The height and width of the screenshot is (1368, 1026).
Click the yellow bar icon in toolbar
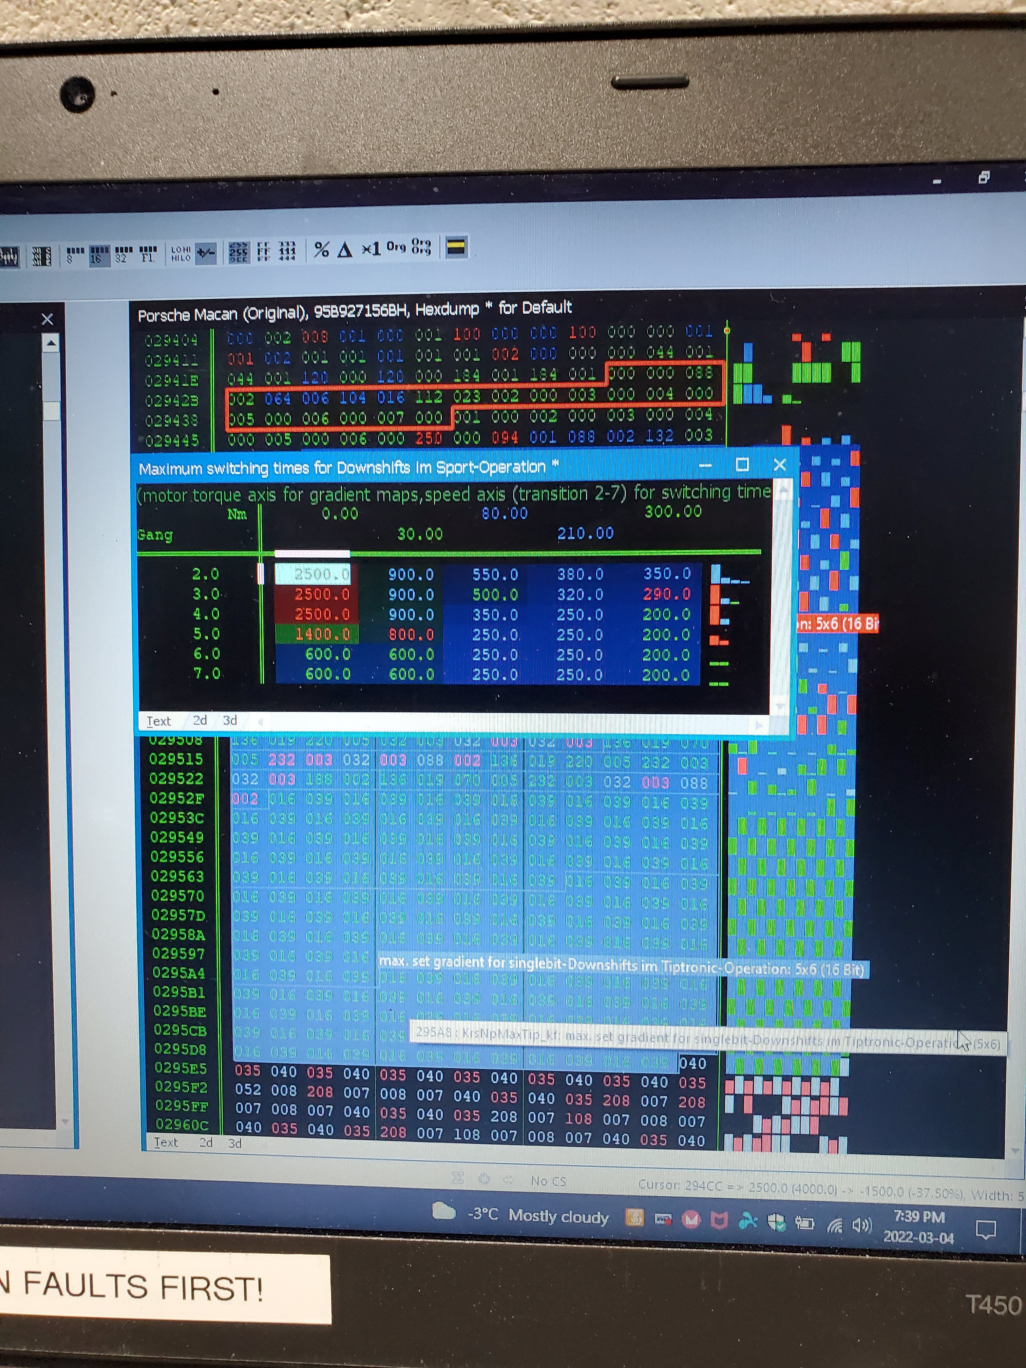coord(456,247)
